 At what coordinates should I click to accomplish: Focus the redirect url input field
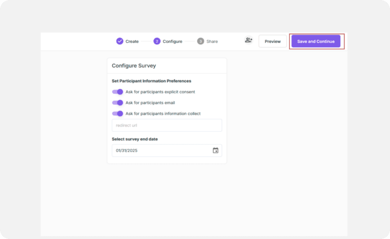pyautogui.click(x=166, y=125)
